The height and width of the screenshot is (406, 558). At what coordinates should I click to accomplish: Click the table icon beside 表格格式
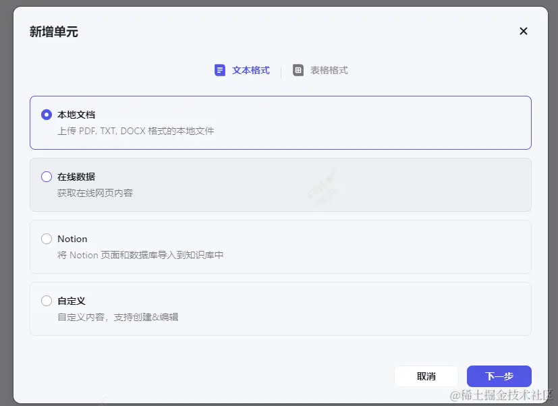(298, 69)
